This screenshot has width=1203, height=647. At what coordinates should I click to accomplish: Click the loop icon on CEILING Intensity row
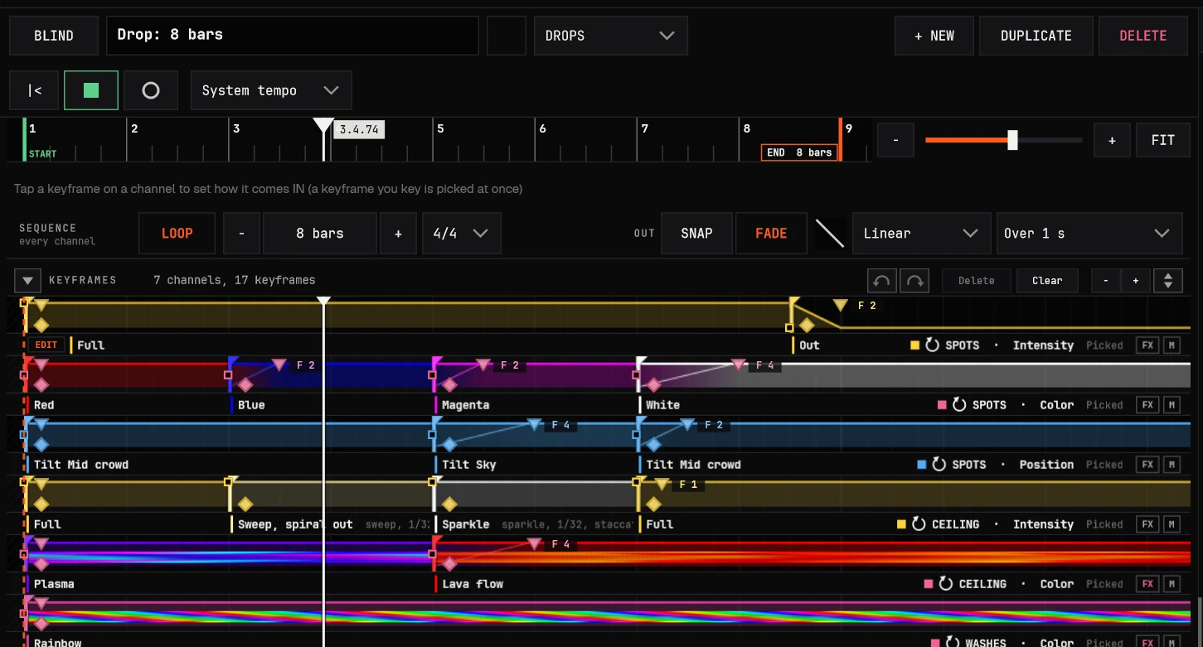919,524
